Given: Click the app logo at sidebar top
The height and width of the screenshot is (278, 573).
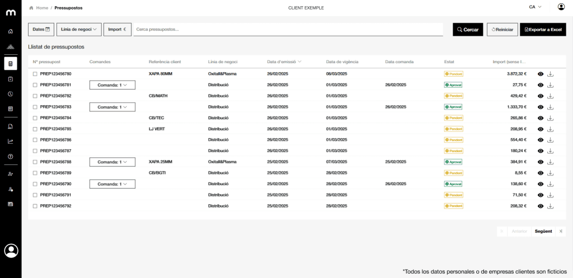Looking at the screenshot, I should coord(11,12).
